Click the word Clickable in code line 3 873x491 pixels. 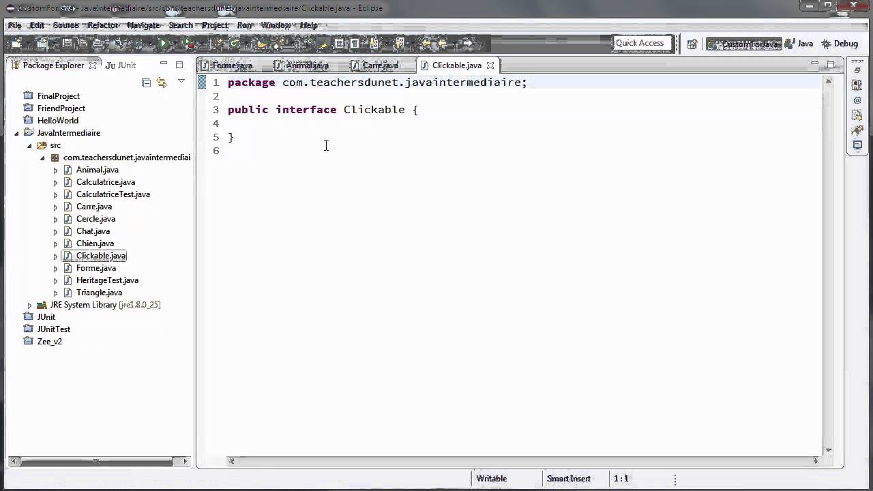(x=374, y=110)
